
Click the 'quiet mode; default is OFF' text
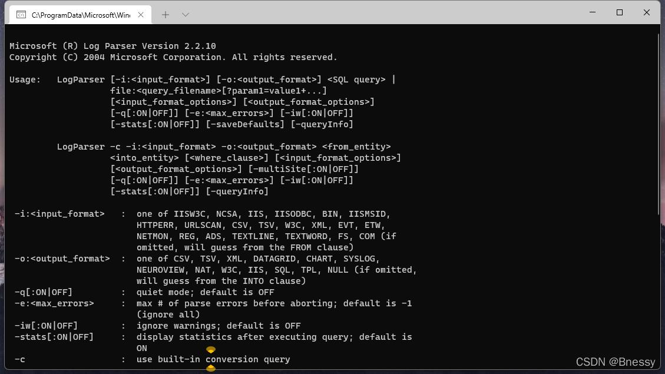[205, 292]
